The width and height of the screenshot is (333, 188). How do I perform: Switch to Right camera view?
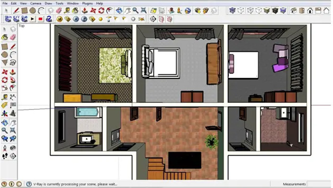pyautogui.click(x=318, y=10)
